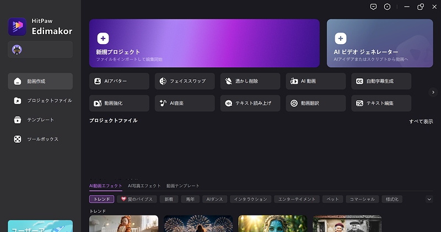Open the AI ビデオ ジェネレーター card
441x232 pixels.
click(380, 44)
